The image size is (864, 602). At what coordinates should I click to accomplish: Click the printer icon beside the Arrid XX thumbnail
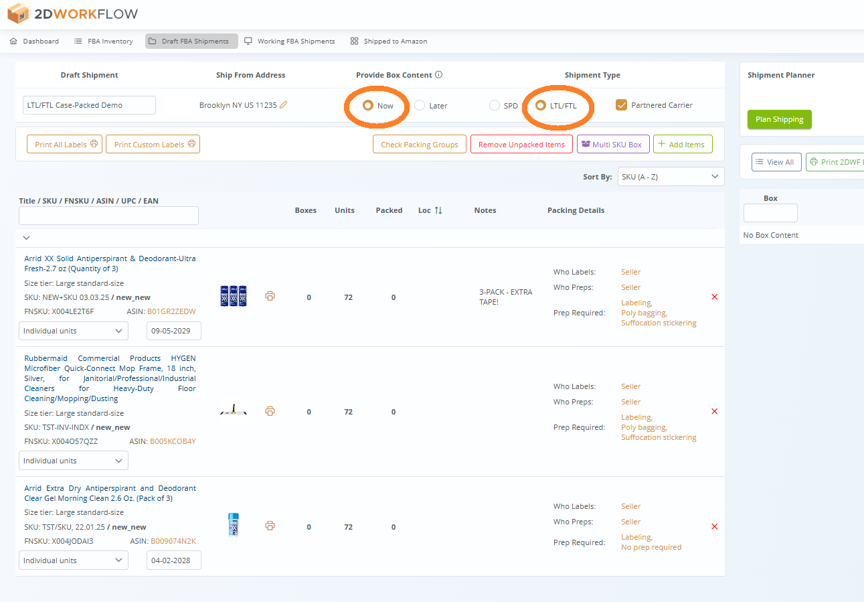(x=270, y=295)
